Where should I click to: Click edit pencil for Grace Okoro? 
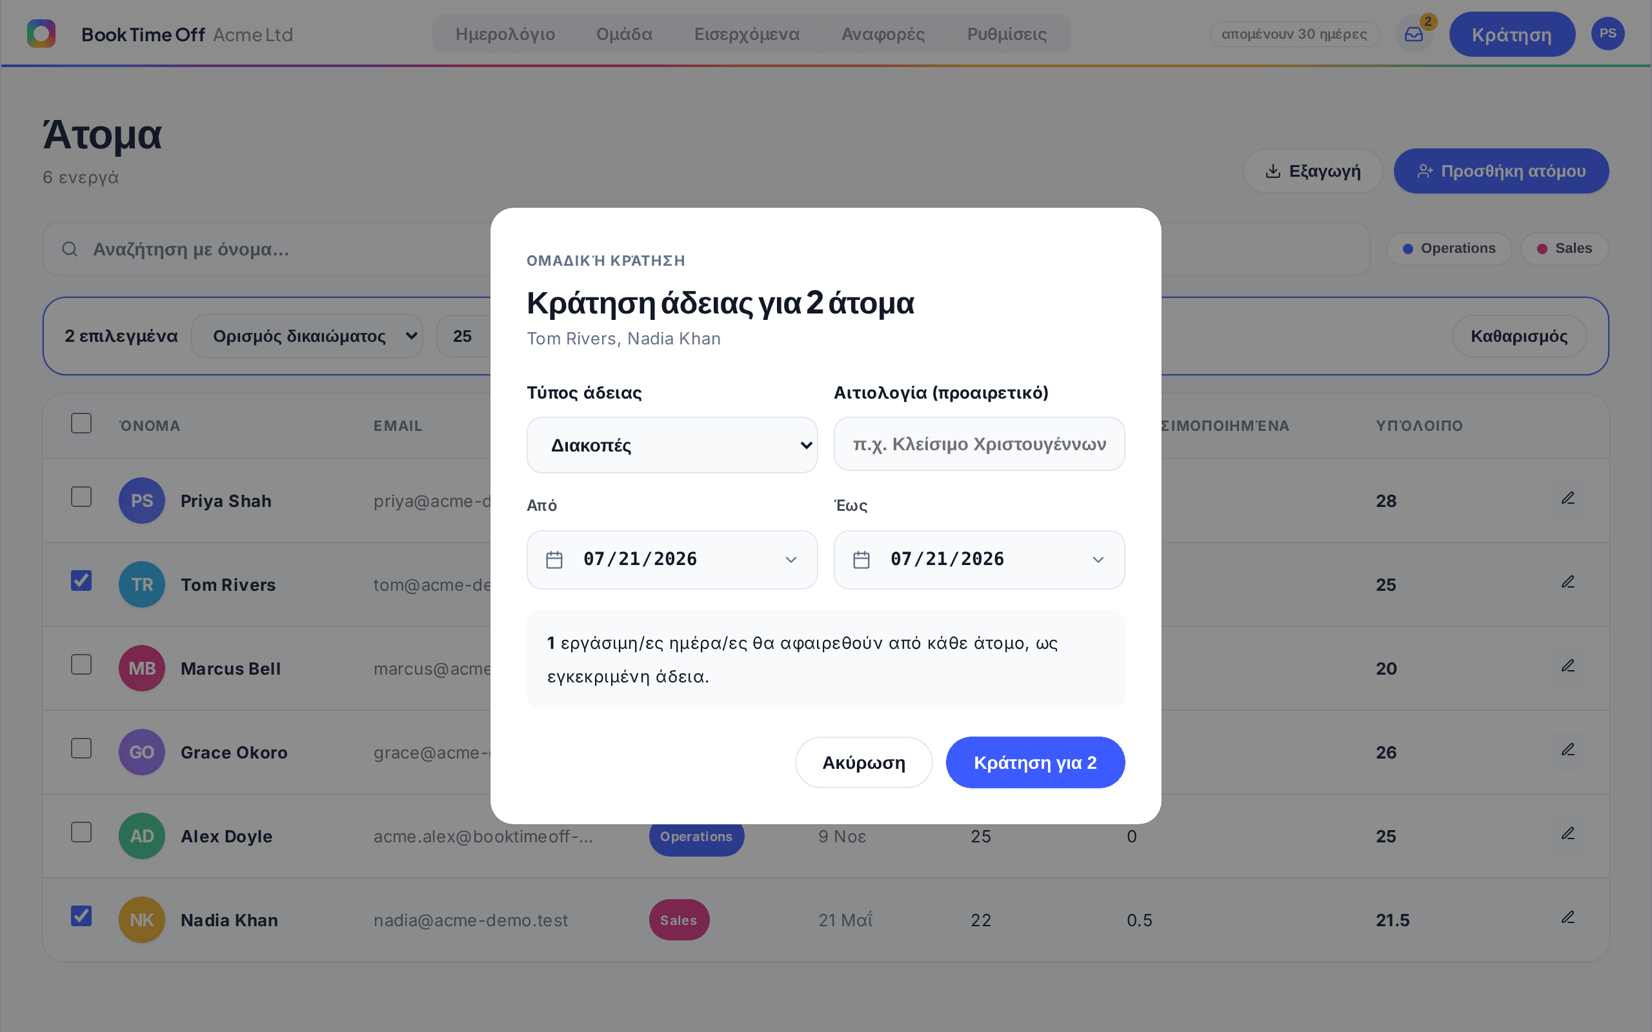1568,750
